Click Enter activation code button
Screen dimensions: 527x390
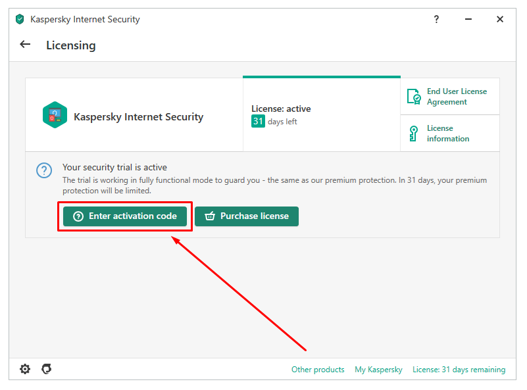125,216
